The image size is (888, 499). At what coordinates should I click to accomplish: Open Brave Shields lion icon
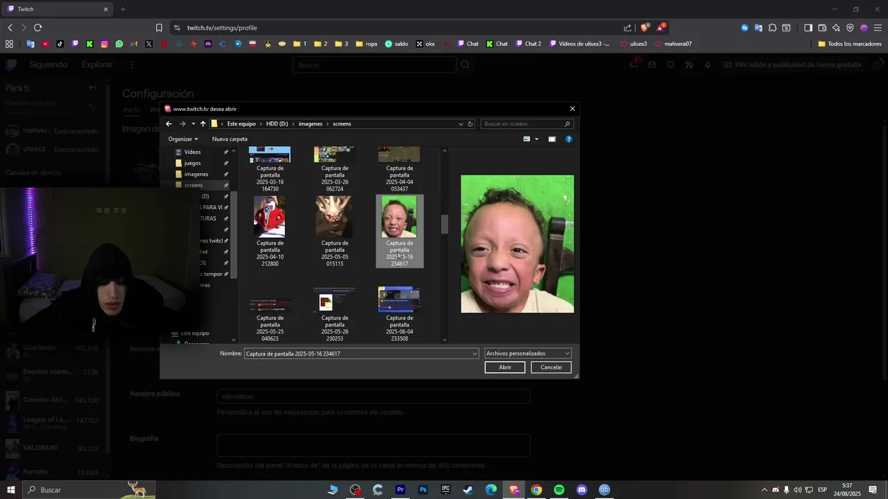(x=645, y=28)
